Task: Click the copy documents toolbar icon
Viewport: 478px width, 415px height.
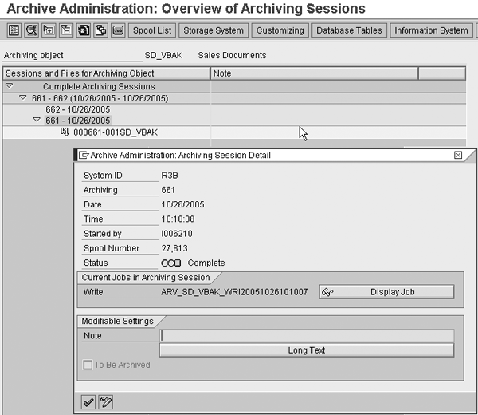Action: tap(101, 30)
